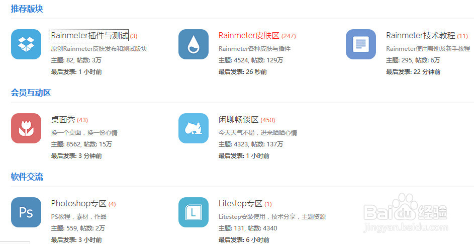Click today's post count (247) beside Rainmeter皮肤区

289,36
